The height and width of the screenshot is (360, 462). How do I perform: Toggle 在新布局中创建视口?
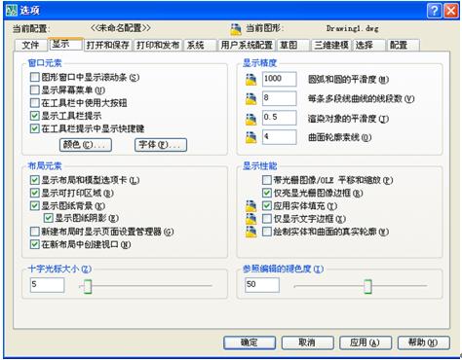(34, 244)
